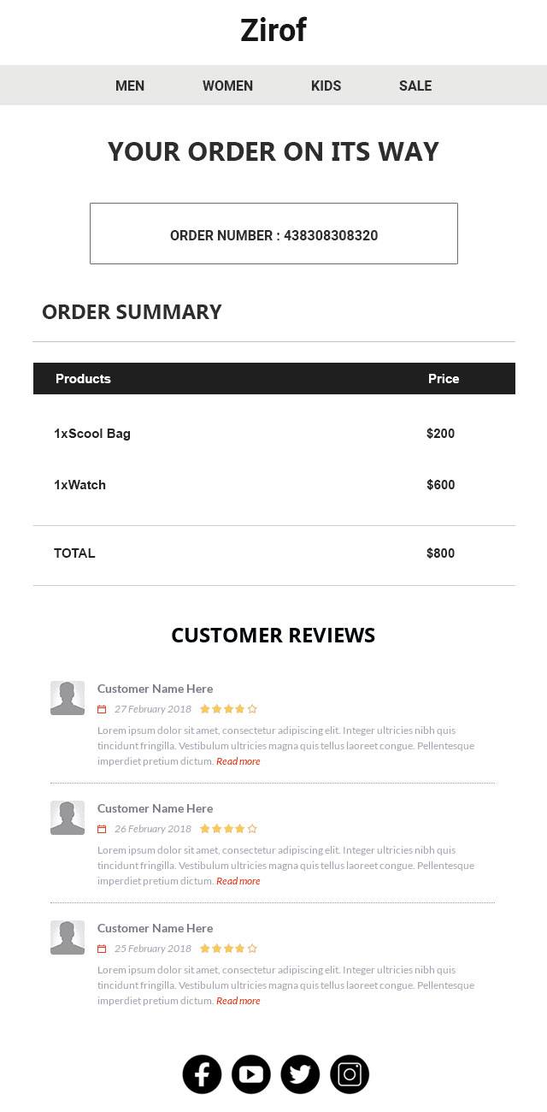Select the Twitter icon
Screen dimensions: 547x1112
click(300, 1074)
